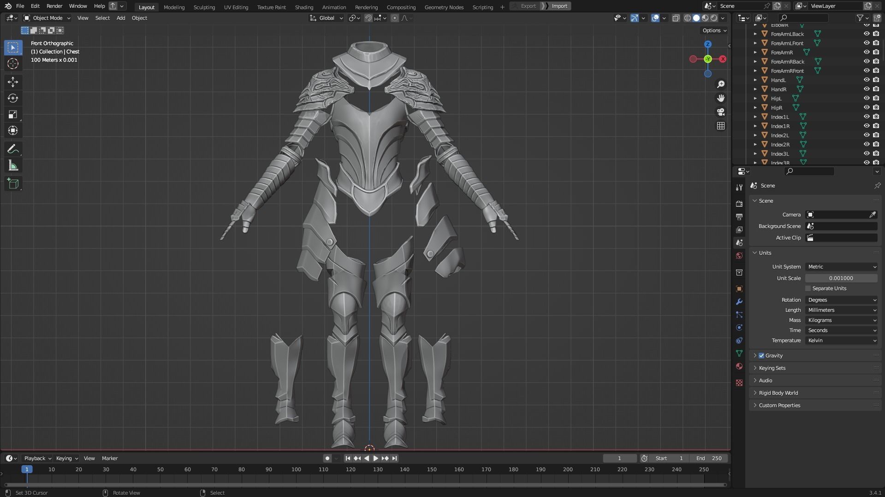Hide HandL object with the eye icon
Viewport: 885px width, 497px height.
click(x=867, y=80)
